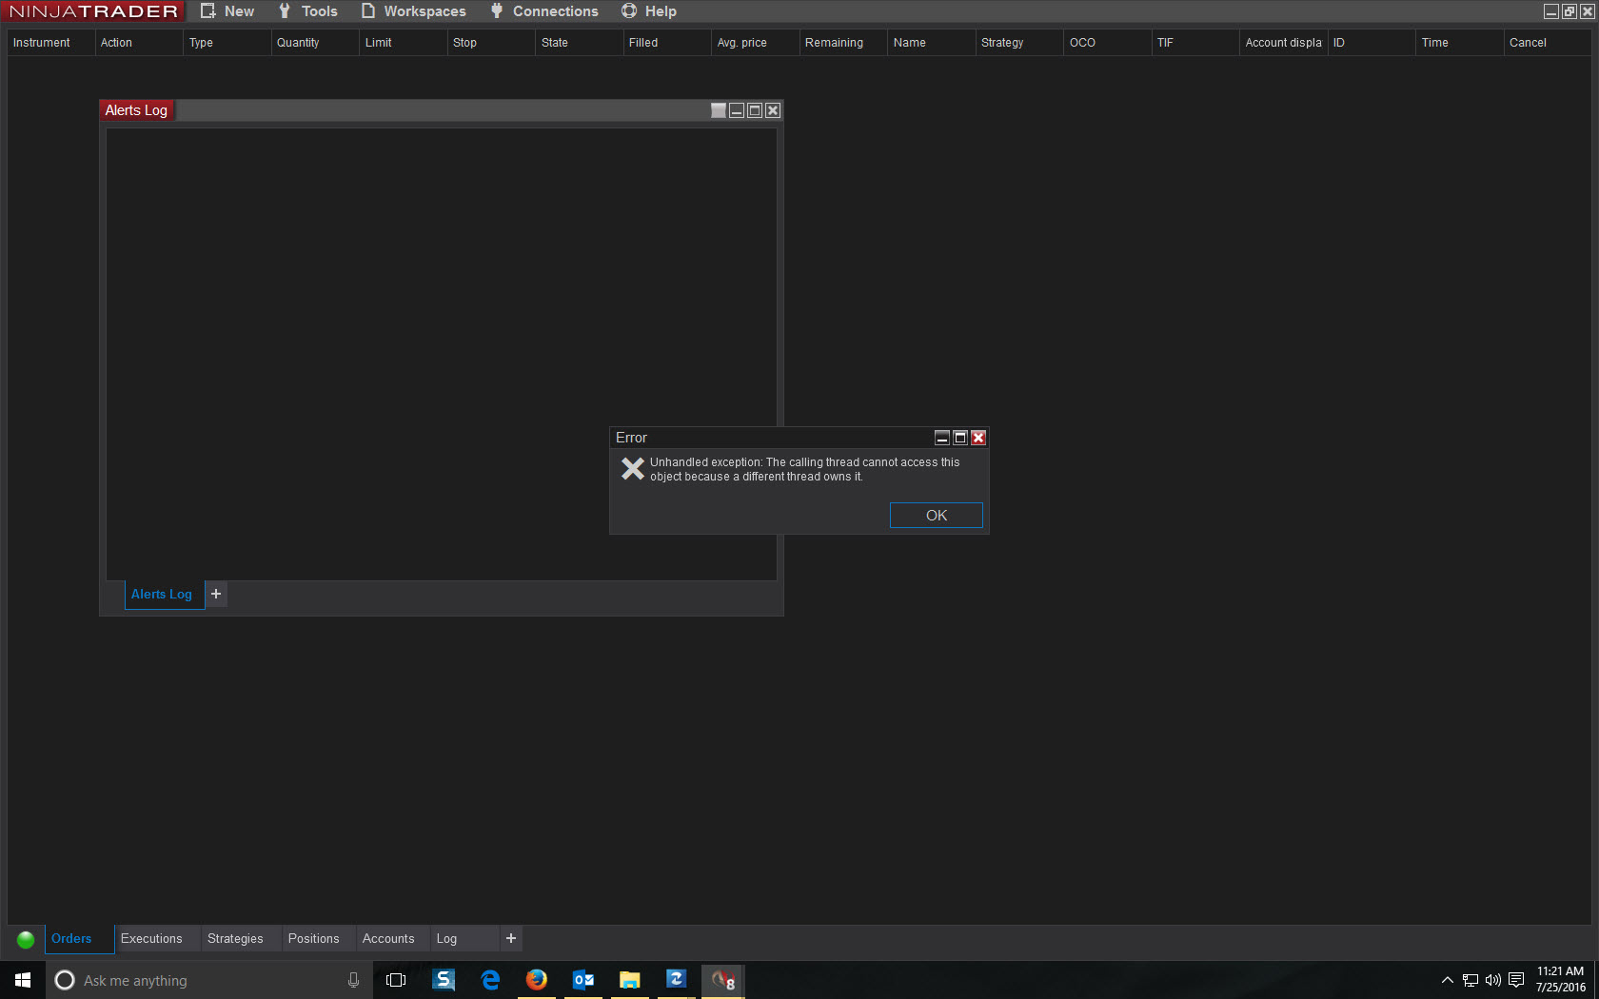
Task: Open the blue arrow app on the taskbar
Action: pos(677,980)
